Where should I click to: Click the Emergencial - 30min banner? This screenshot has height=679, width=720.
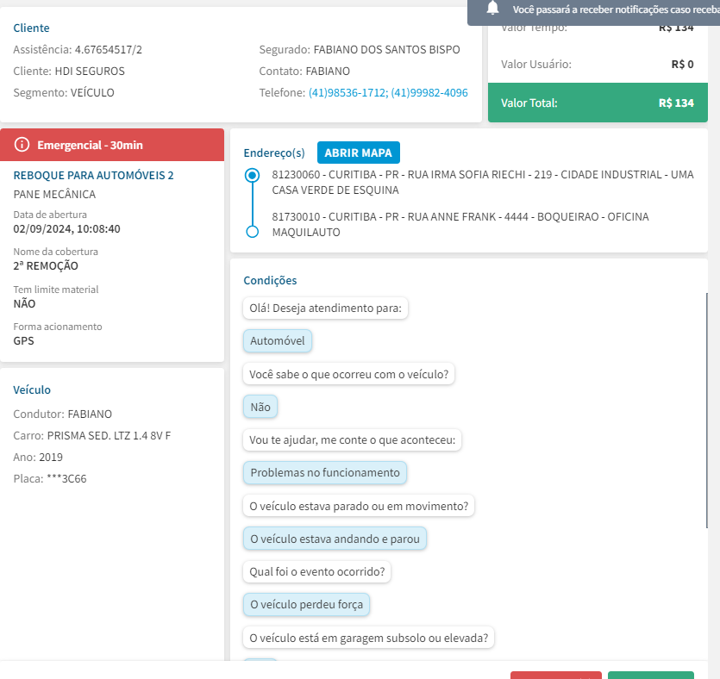click(112, 145)
